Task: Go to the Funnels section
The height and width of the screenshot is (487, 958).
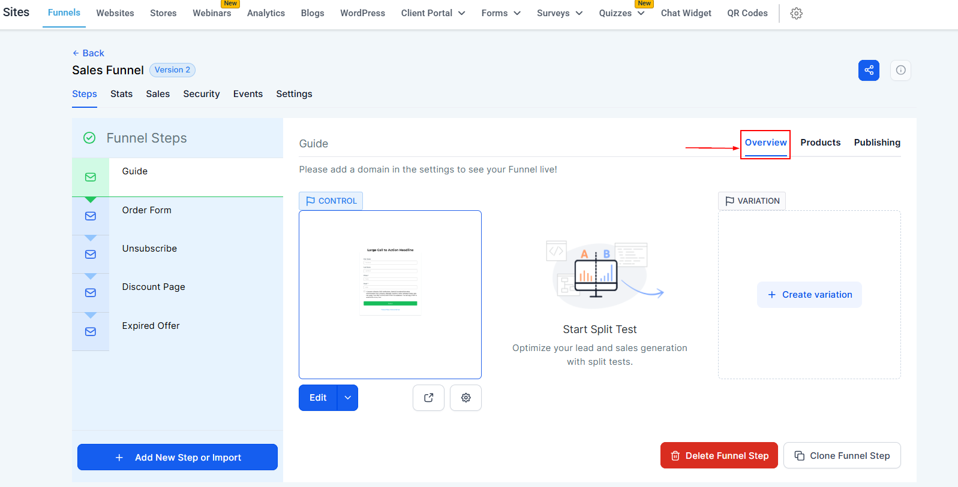Action: [x=64, y=13]
